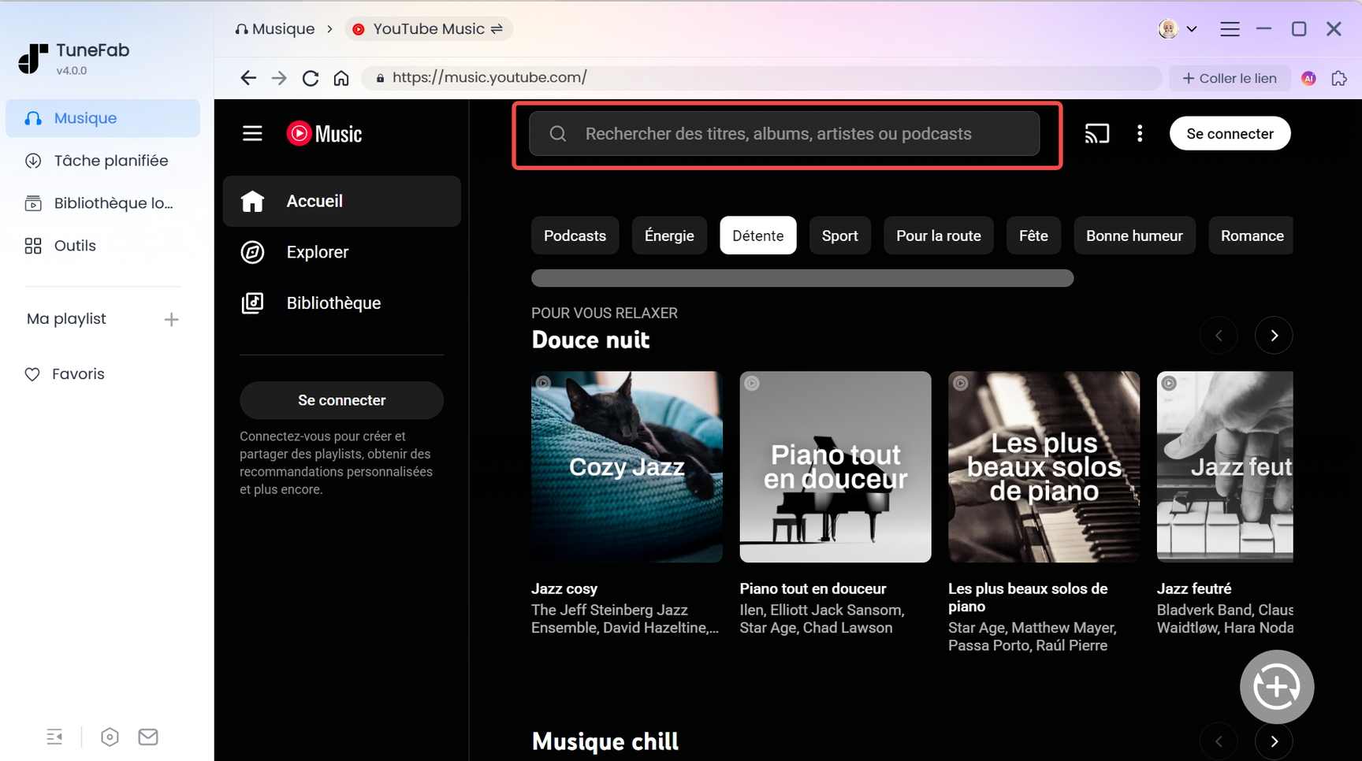Toggle the Détente filter chip
This screenshot has width=1362, height=761.
point(757,236)
